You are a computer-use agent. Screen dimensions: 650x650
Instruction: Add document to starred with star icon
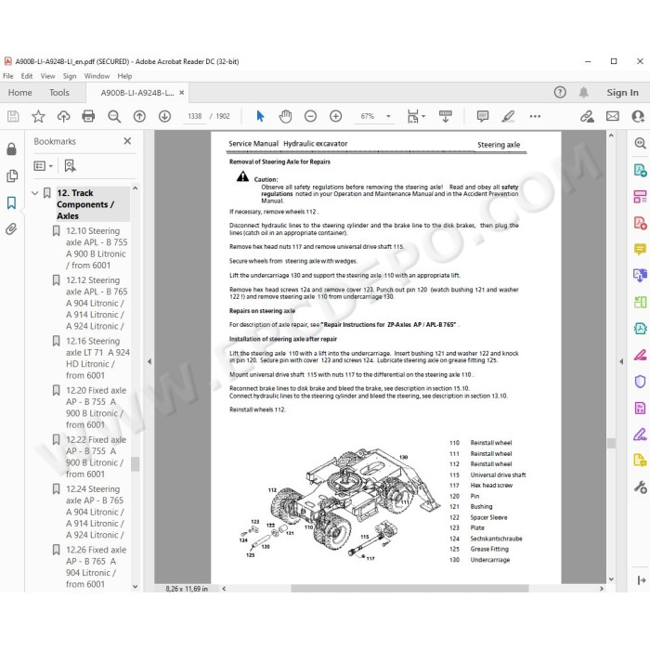pyautogui.click(x=38, y=116)
